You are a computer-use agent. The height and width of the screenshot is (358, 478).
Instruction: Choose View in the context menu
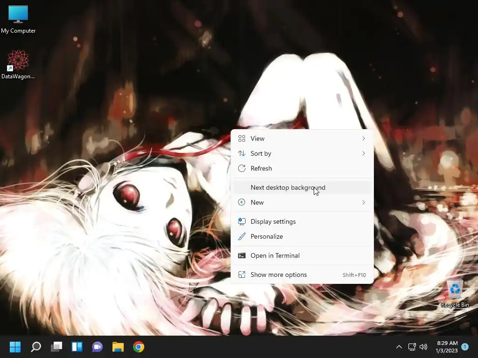302,138
